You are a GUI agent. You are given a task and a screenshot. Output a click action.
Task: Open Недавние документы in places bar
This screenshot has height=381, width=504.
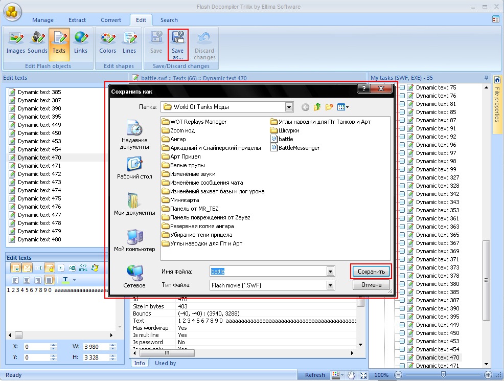134,135
